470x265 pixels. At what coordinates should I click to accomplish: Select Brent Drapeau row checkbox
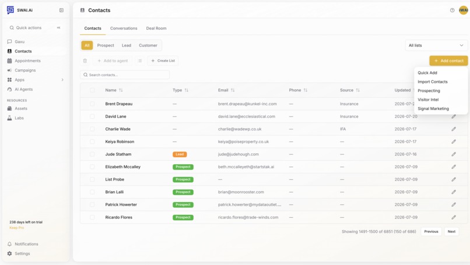tap(92, 104)
